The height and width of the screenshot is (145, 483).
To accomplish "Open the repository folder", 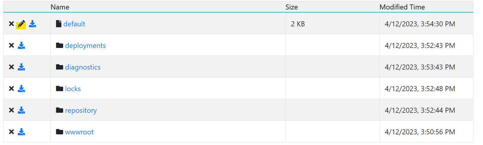I will tap(81, 110).
